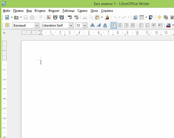Show Draw Functions pencil icon

[x=151, y=17]
